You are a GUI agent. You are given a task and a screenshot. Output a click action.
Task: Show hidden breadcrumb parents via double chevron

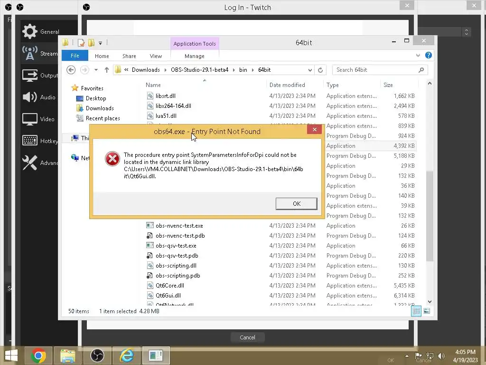pos(126,70)
